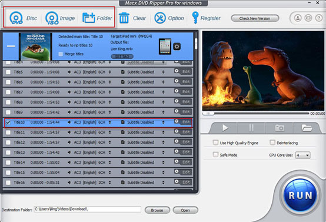The width and height of the screenshot is (326, 222).
Task: Click the Lion King.m4v output file name
Action: click(122, 49)
